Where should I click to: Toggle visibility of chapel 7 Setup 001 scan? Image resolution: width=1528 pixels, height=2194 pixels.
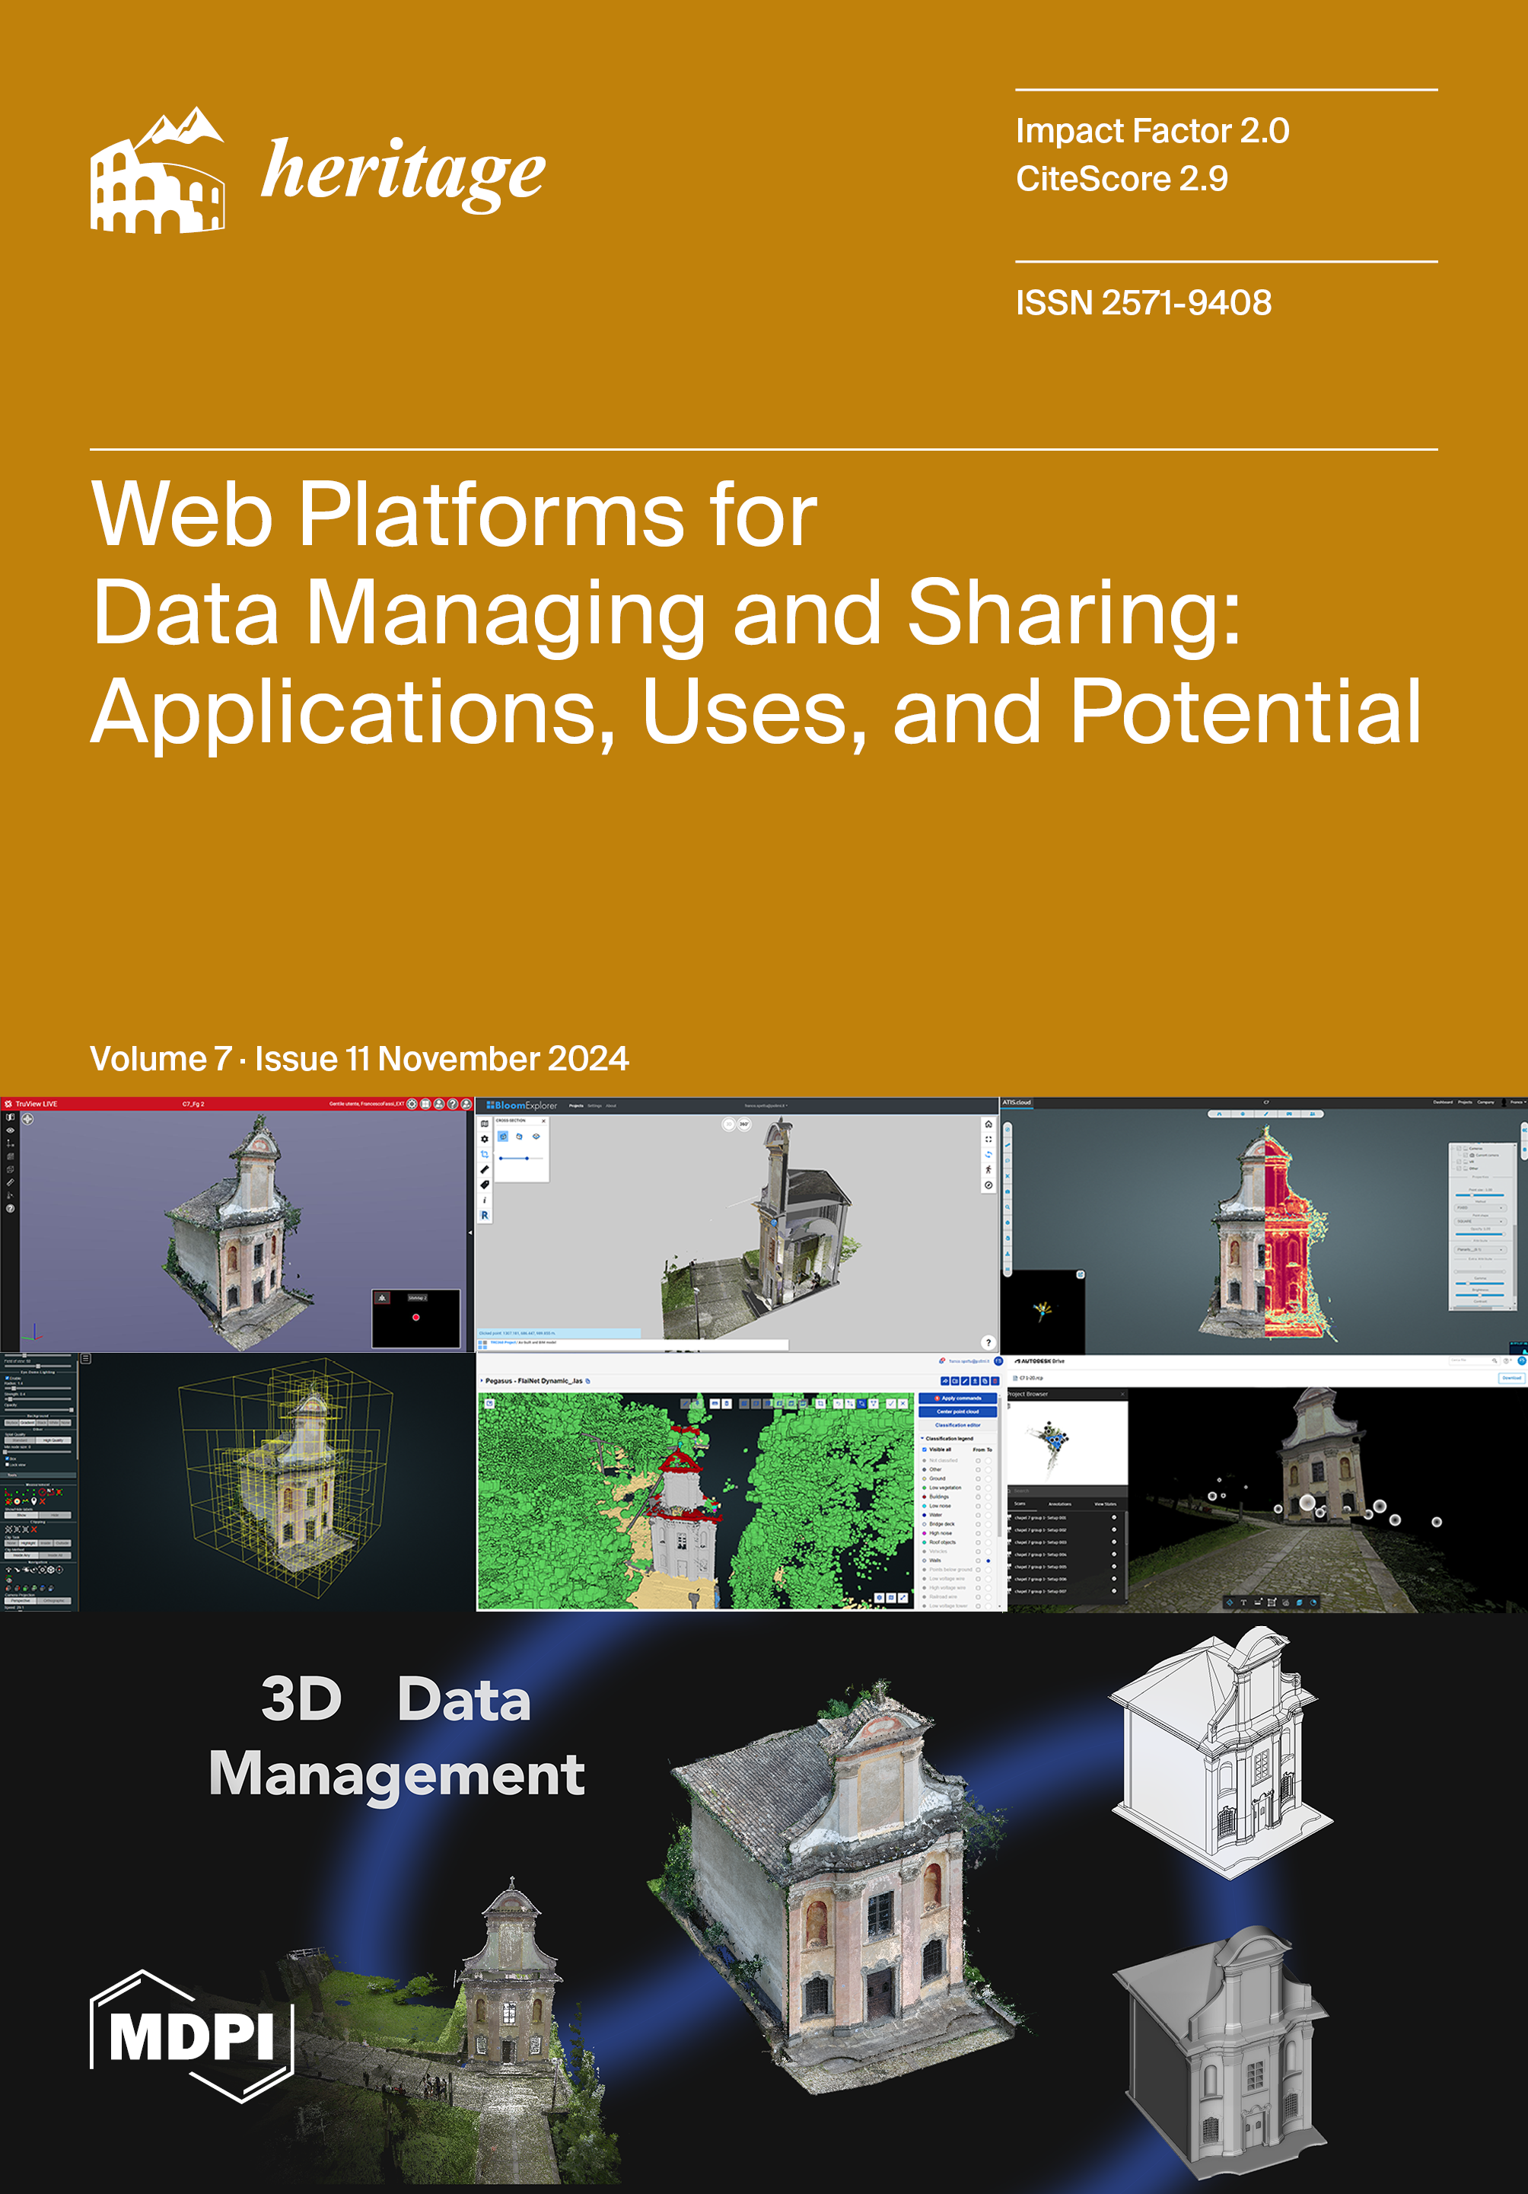[1115, 1517]
